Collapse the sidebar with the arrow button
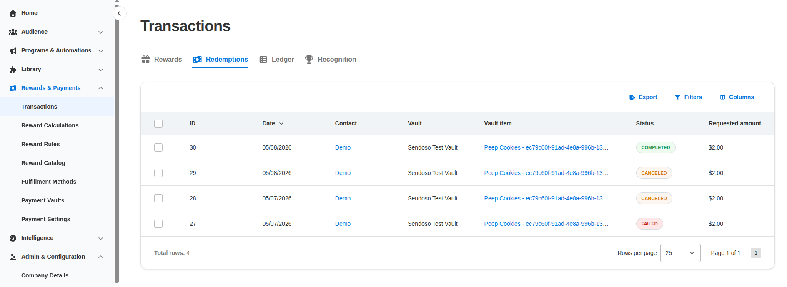The height and width of the screenshot is (287, 787). pos(119,13)
